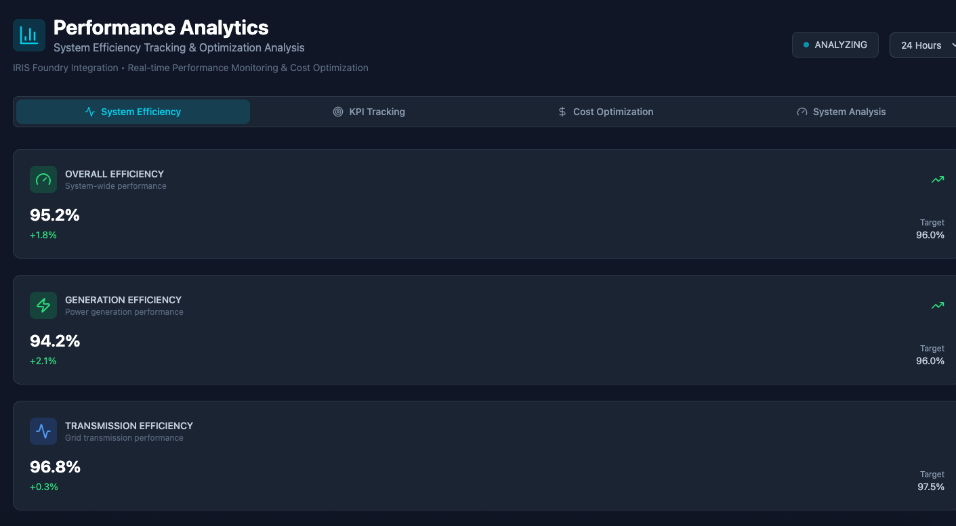Click the 95.2% overall efficiency value
956x526 pixels.
coord(55,215)
